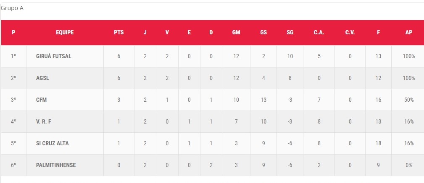The height and width of the screenshot is (183, 424).
Task: Click the Grupo A heading
Action: [12, 8]
